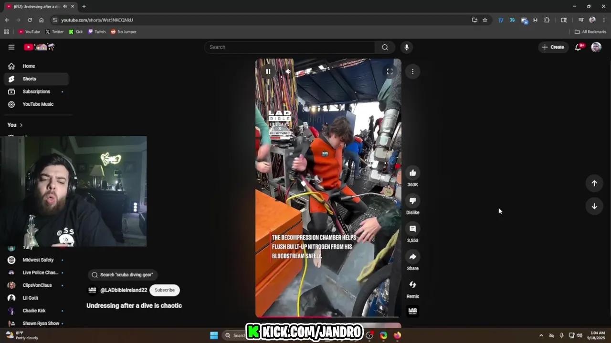The image size is (611, 343).
Task: Click the Create button
Action: pos(553,47)
